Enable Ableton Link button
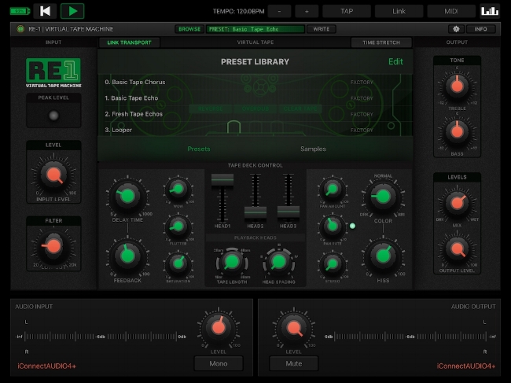This screenshot has height=383, width=511. (399, 11)
